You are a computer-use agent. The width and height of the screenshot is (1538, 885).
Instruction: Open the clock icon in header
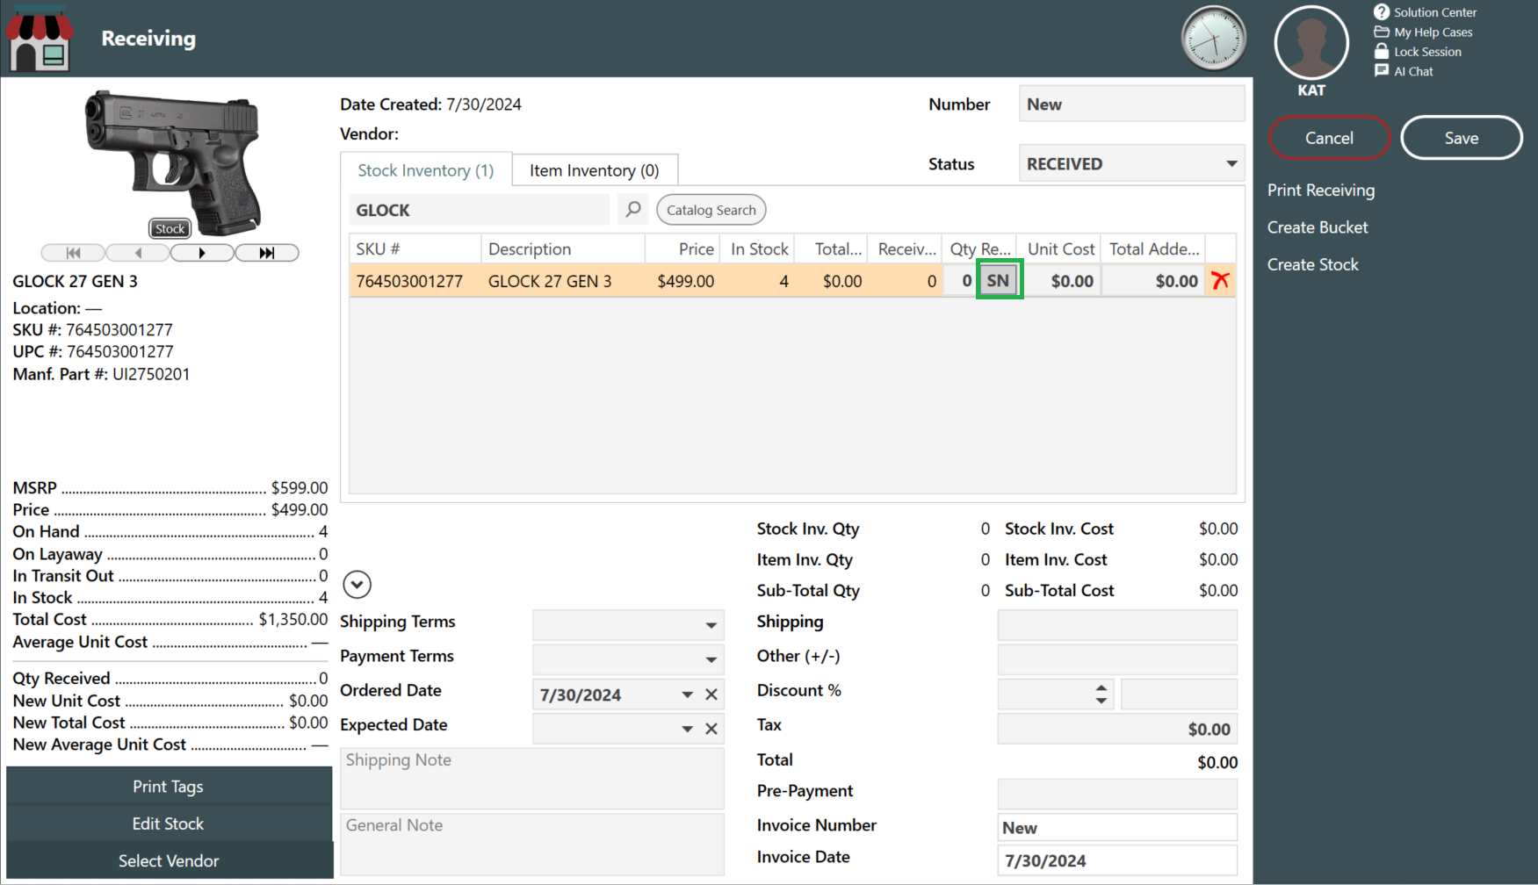tap(1213, 39)
